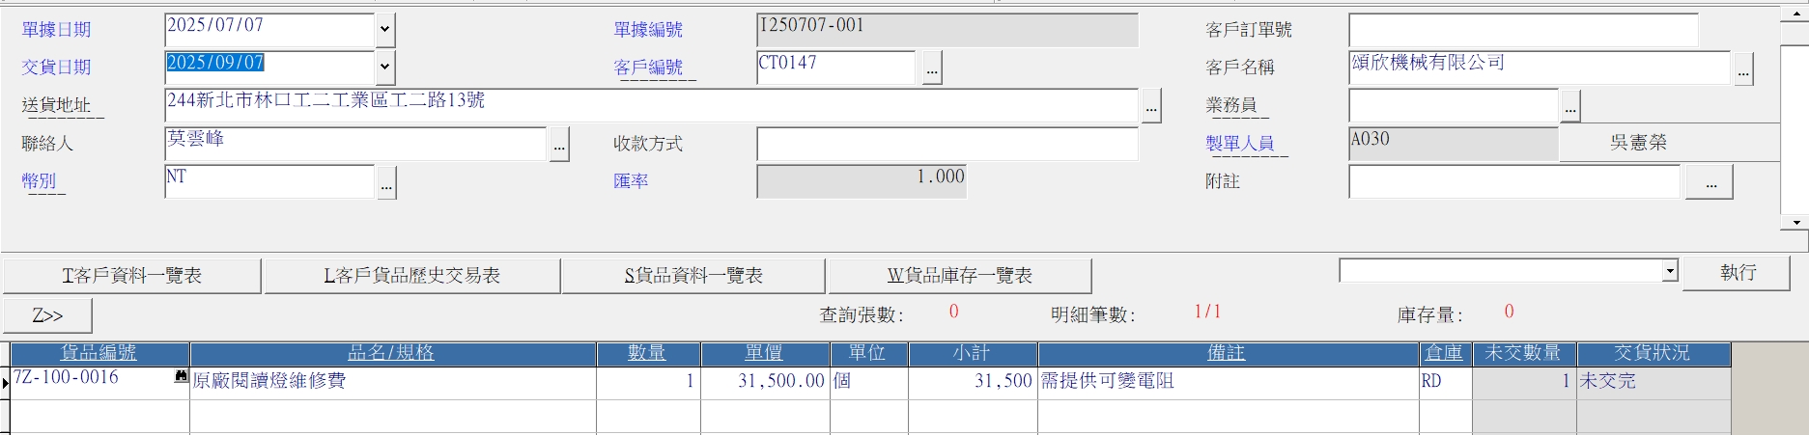Open S貨品資料一覽表 product list

(x=693, y=276)
